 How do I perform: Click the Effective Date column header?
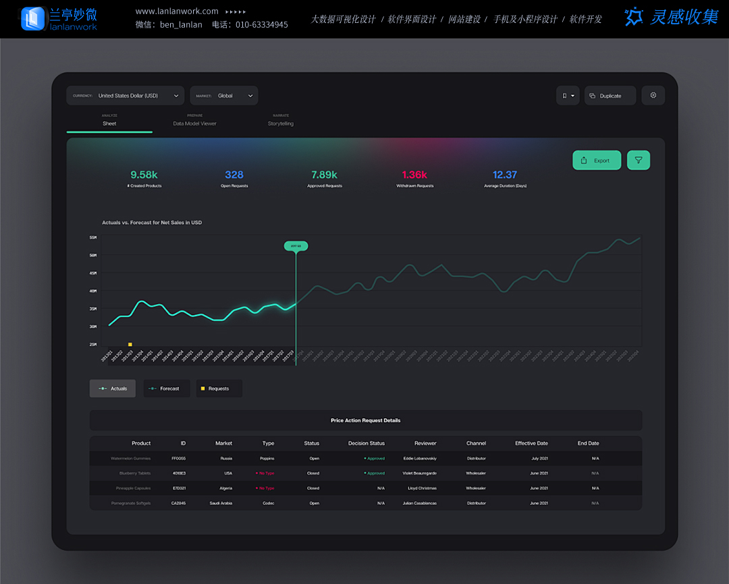(x=531, y=443)
